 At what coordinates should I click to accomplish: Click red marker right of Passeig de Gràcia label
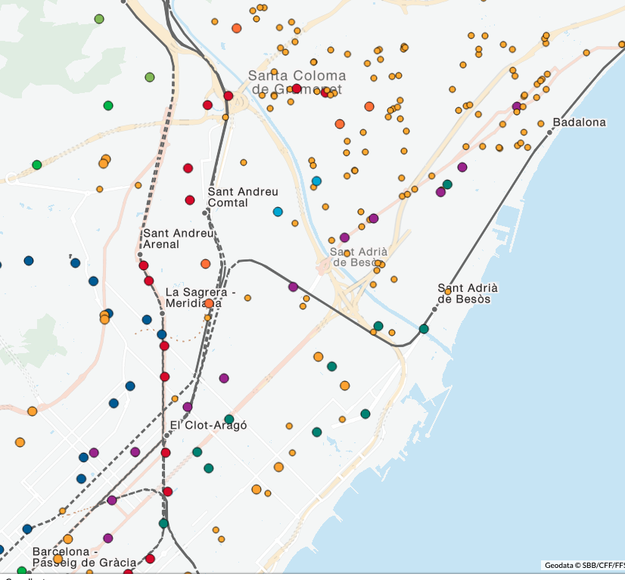(150, 559)
